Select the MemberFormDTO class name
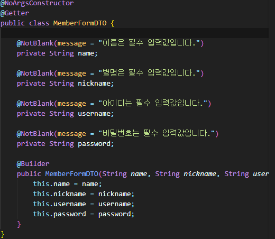The height and width of the screenshot is (239, 275). tap(80, 23)
